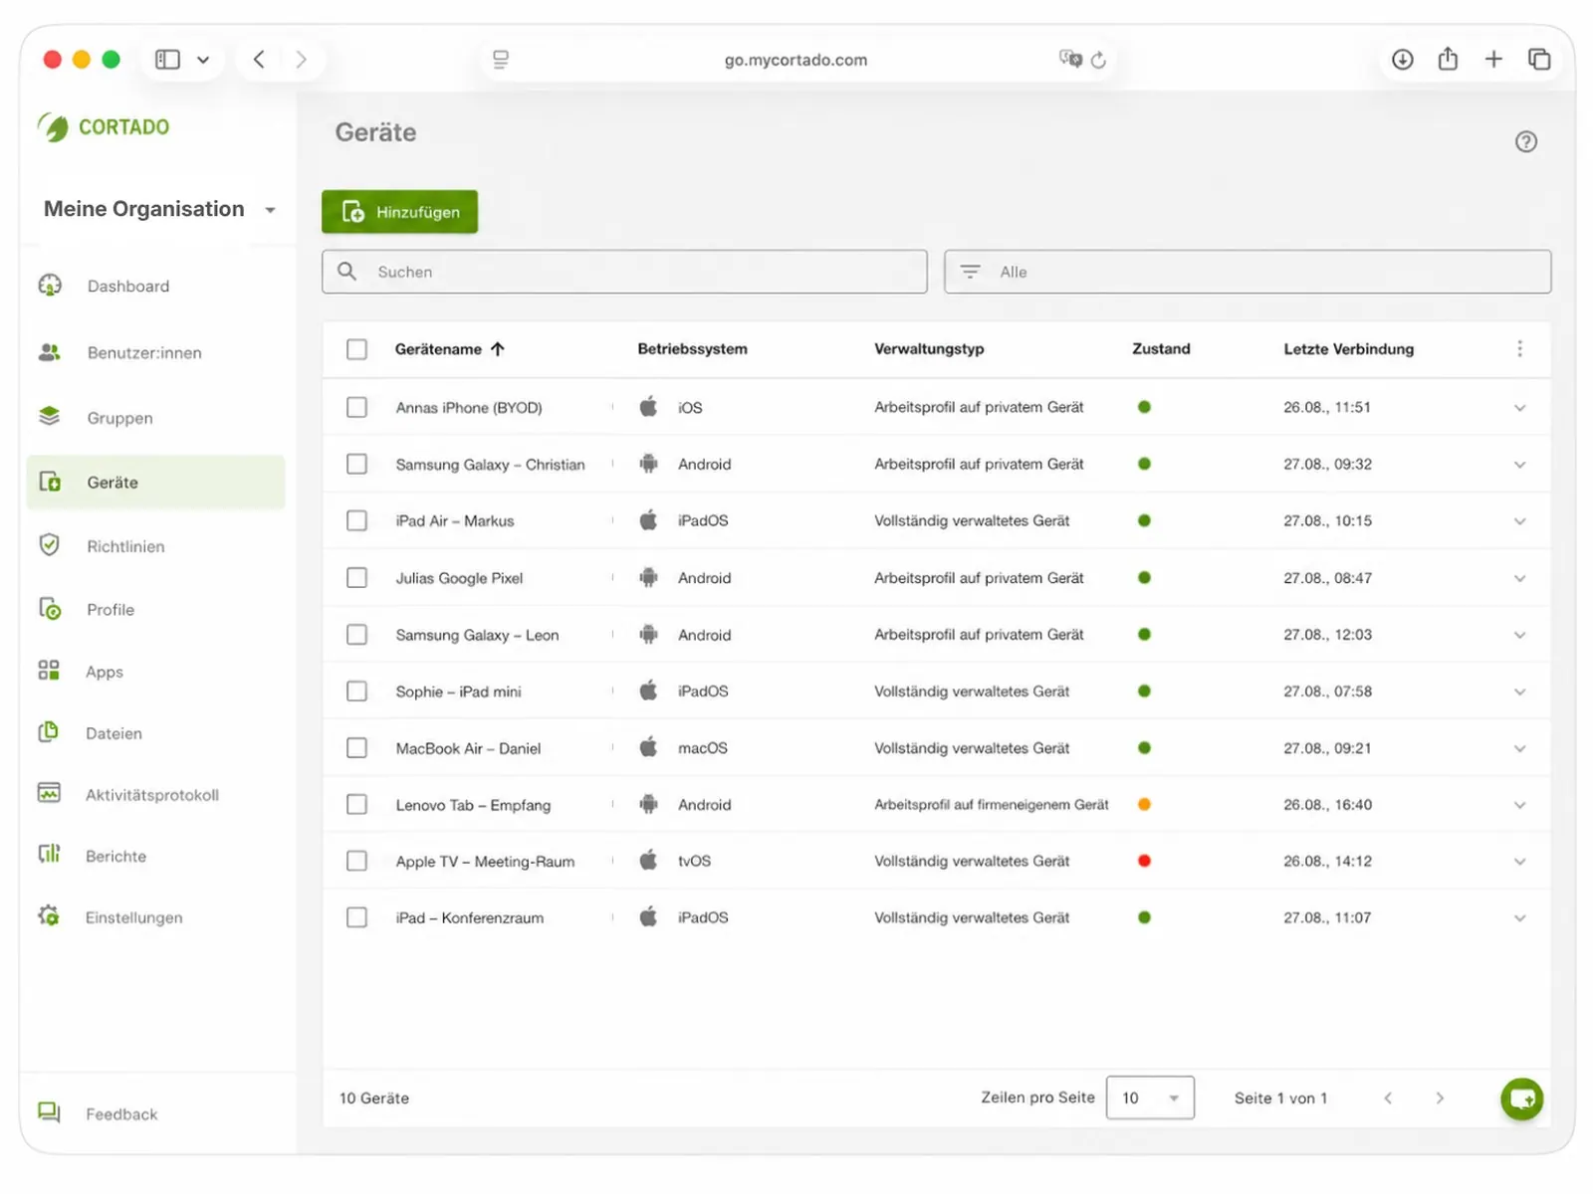This screenshot has height=1194, width=1593.
Task: Click the search magnifier icon
Action: 346,271
